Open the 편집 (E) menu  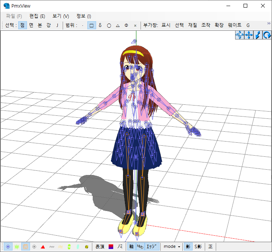click(37, 16)
